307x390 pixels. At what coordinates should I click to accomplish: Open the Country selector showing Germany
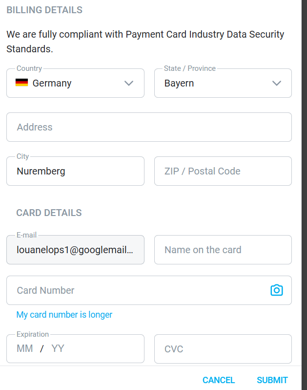[73, 83]
